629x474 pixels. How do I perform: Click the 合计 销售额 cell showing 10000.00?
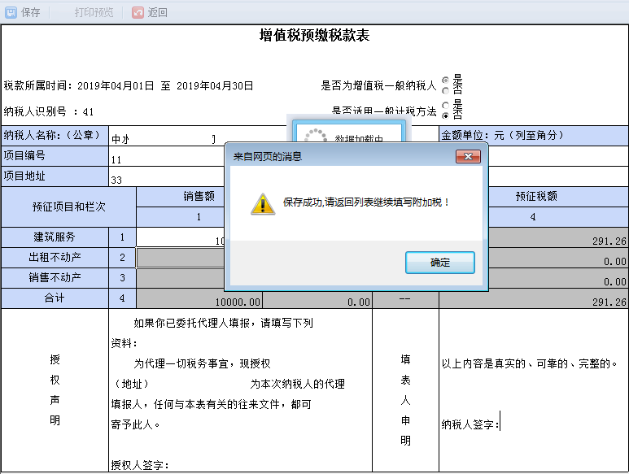(199, 300)
